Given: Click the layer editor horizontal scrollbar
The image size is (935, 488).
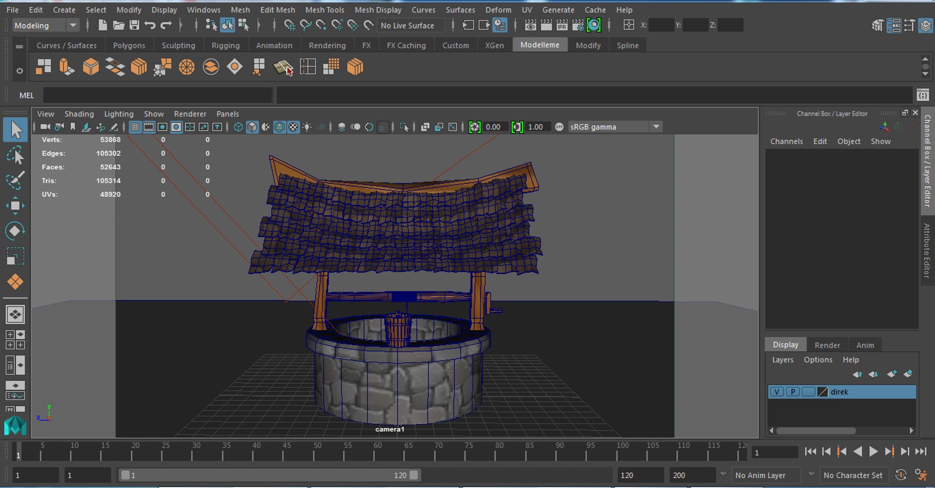Looking at the screenshot, I should click(x=816, y=431).
